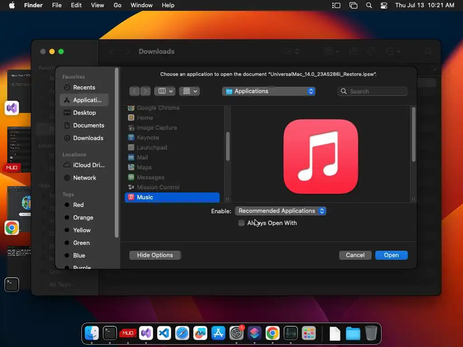This screenshot has height=347, width=463.
Task: Open the File menu
Action: pyautogui.click(x=57, y=5)
